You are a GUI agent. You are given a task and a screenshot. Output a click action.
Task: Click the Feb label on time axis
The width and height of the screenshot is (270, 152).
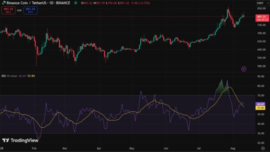(x=34, y=148)
